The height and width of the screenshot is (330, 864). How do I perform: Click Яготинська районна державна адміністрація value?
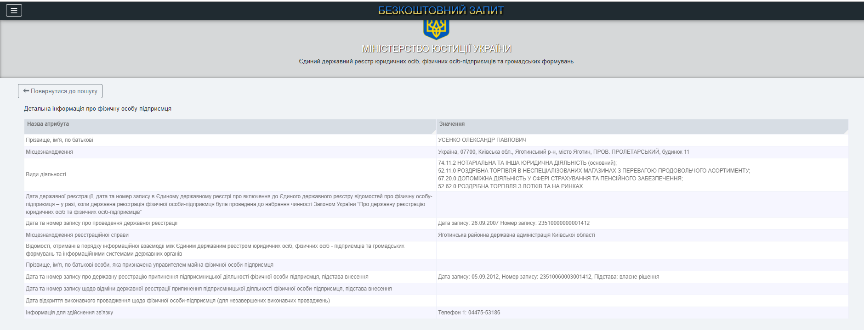click(516, 235)
